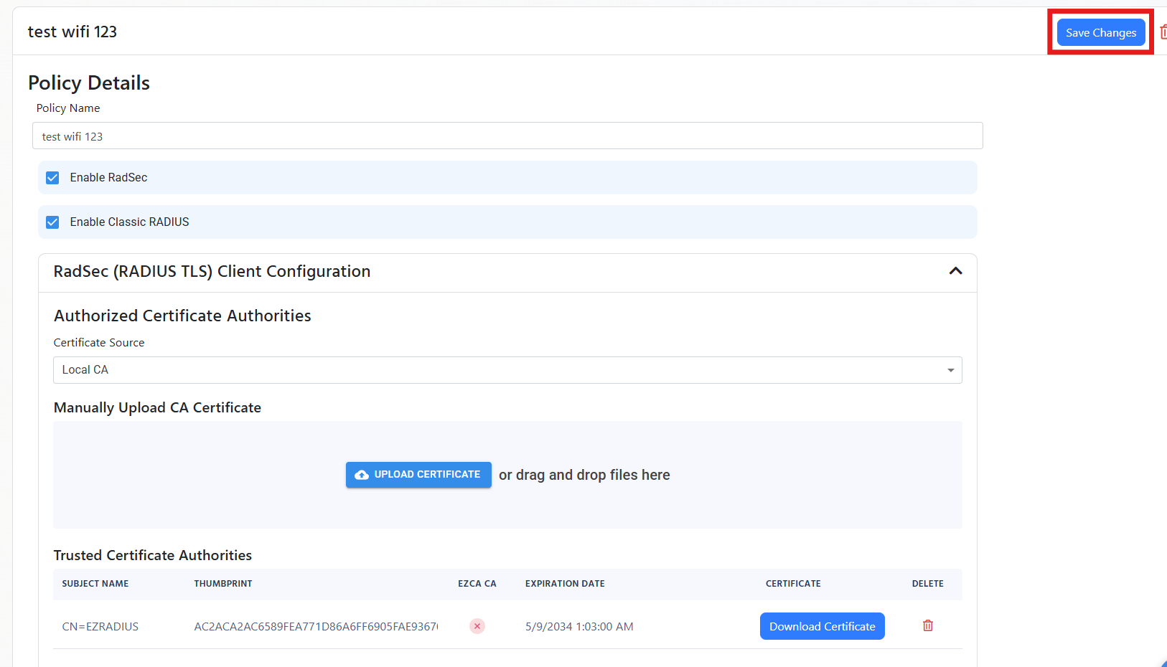
Task: Click the cloud upload icon
Action: (x=362, y=475)
